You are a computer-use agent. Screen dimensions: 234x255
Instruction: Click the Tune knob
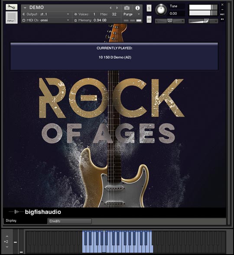(x=161, y=10)
